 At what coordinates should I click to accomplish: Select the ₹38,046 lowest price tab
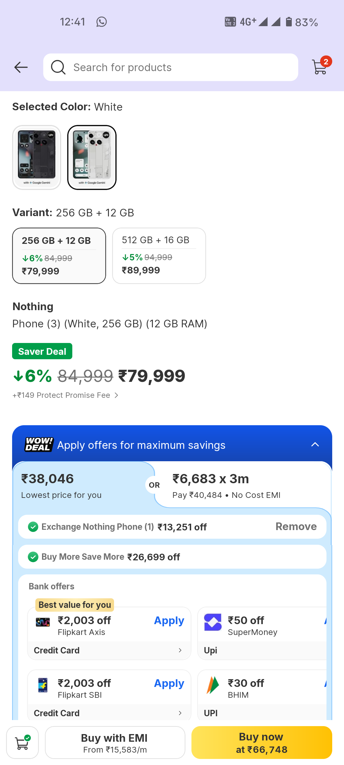[80, 485]
